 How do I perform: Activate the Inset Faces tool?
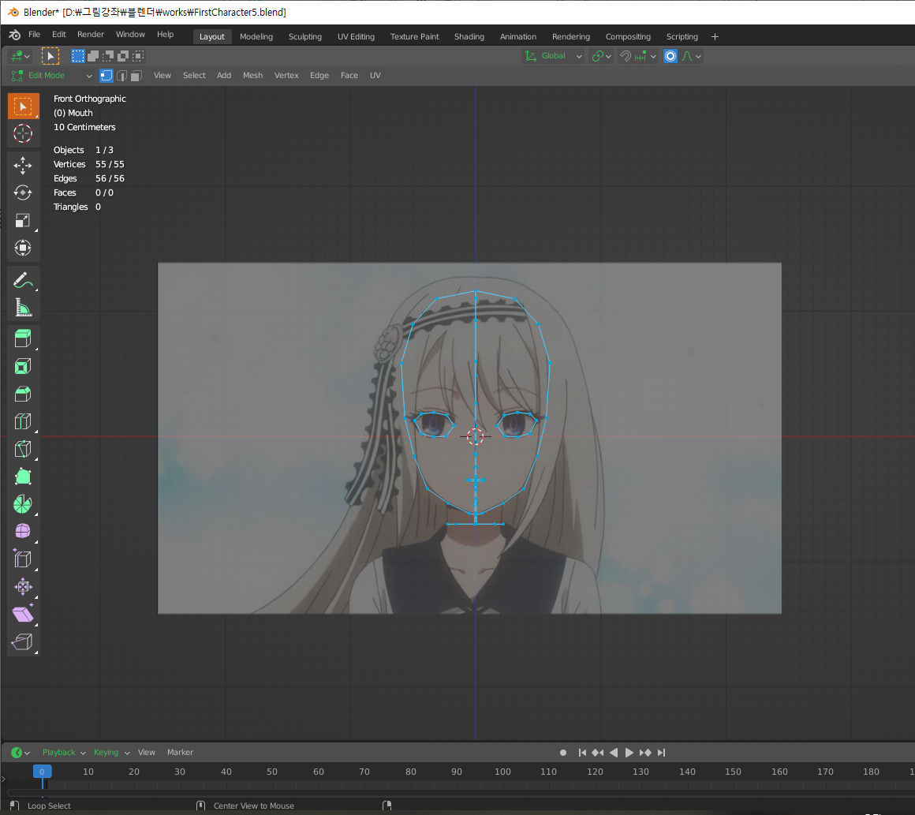24,367
